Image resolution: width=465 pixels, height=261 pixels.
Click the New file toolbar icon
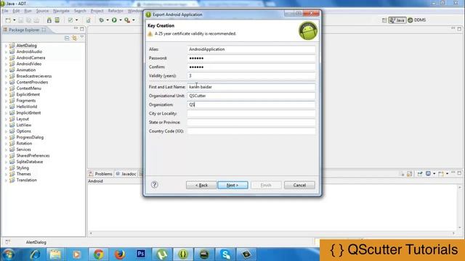point(8,20)
